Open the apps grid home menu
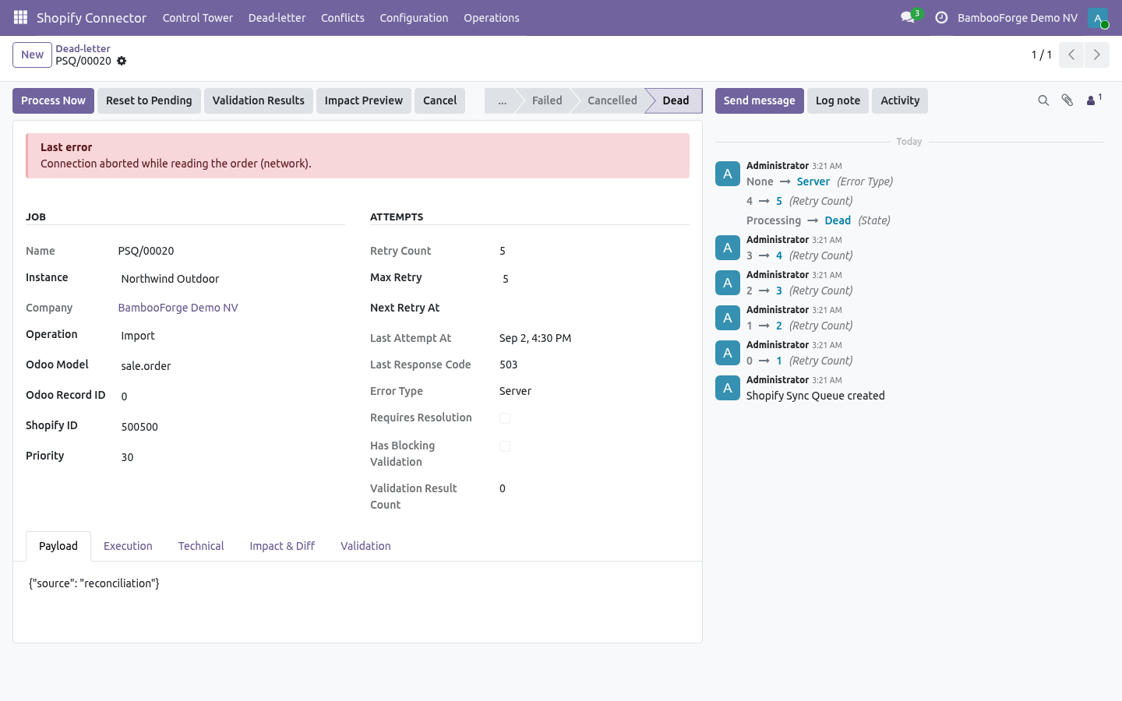This screenshot has height=701, width=1122. [x=20, y=17]
